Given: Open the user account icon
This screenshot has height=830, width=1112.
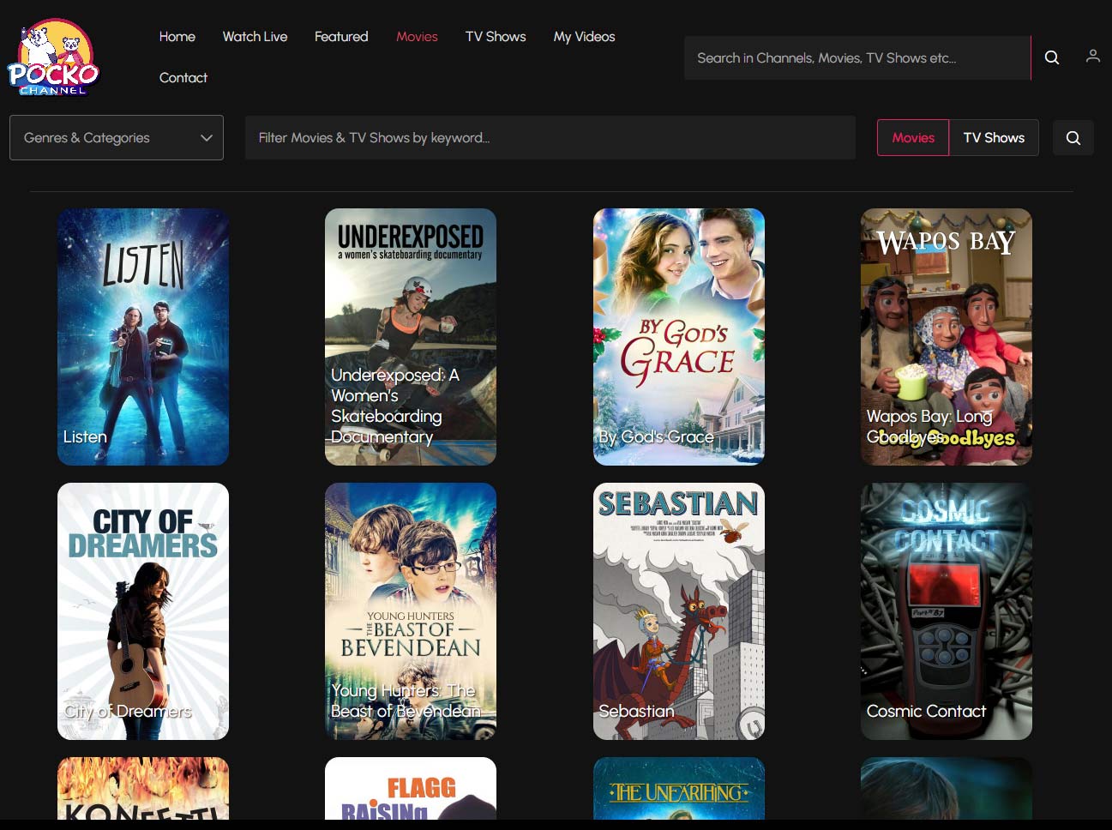Looking at the screenshot, I should (1092, 56).
